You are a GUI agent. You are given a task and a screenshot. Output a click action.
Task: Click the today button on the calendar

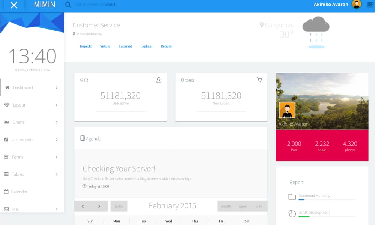tap(119, 206)
